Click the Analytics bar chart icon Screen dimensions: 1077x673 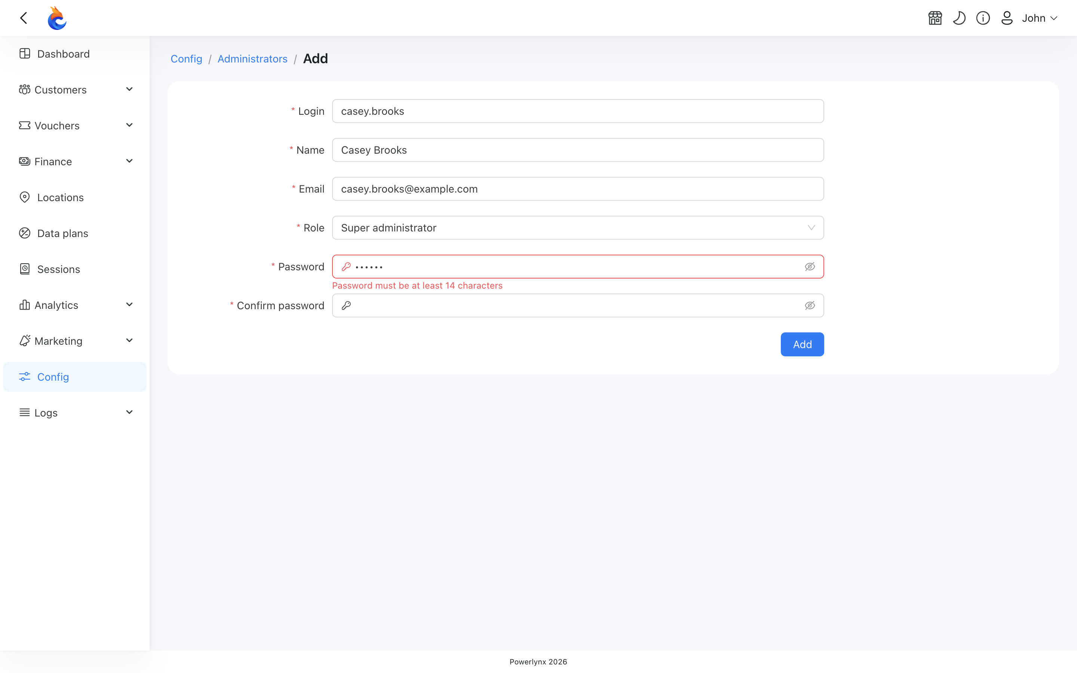pos(24,305)
